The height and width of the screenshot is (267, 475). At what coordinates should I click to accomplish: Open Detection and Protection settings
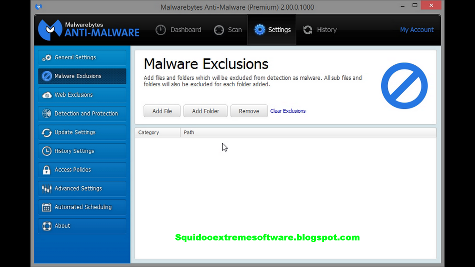pyautogui.click(x=82, y=114)
